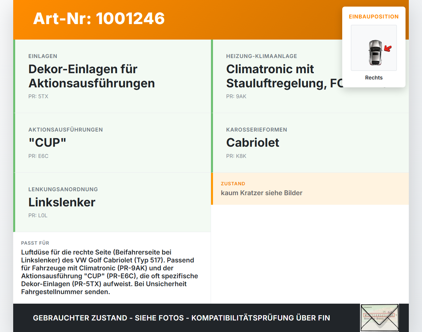The width and height of the screenshot is (422, 332).
Task: Select the "CUP" Aktionsausführungen card
Action: tap(112, 143)
